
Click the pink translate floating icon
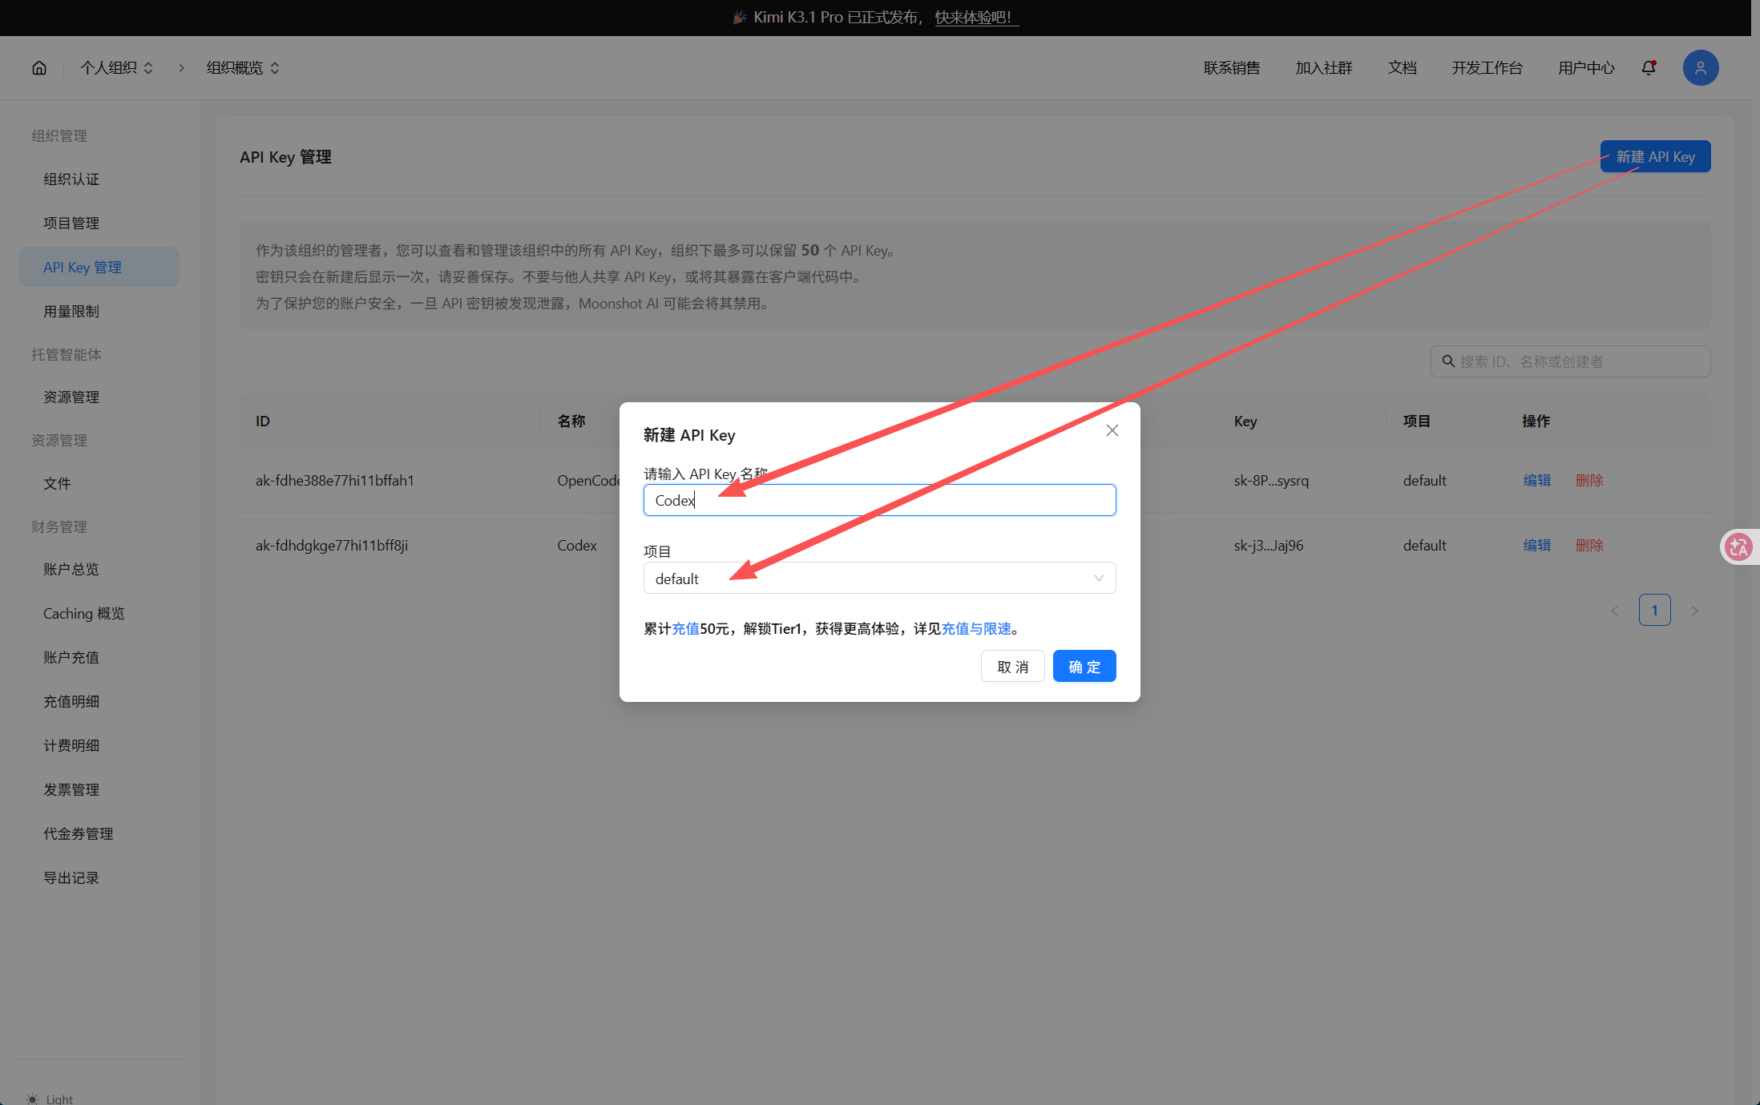(1739, 547)
